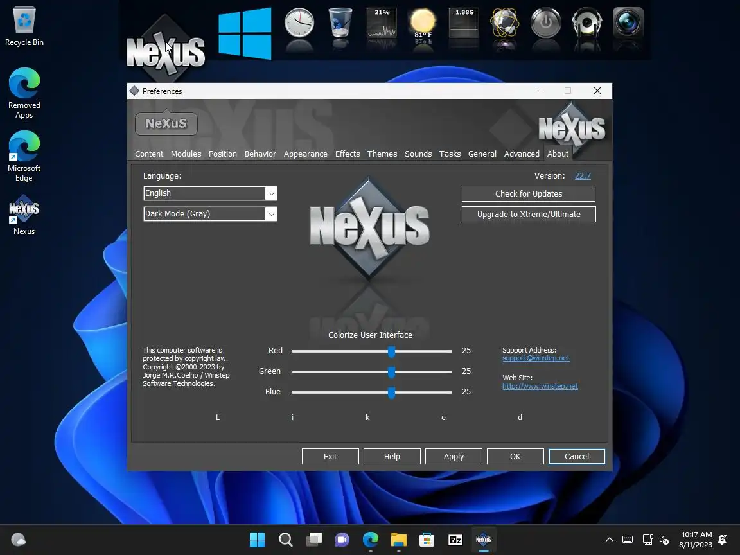The height and width of the screenshot is (555, 740).
Task: Click the touch keyboard tray icon
Action: tap(628, 540)
